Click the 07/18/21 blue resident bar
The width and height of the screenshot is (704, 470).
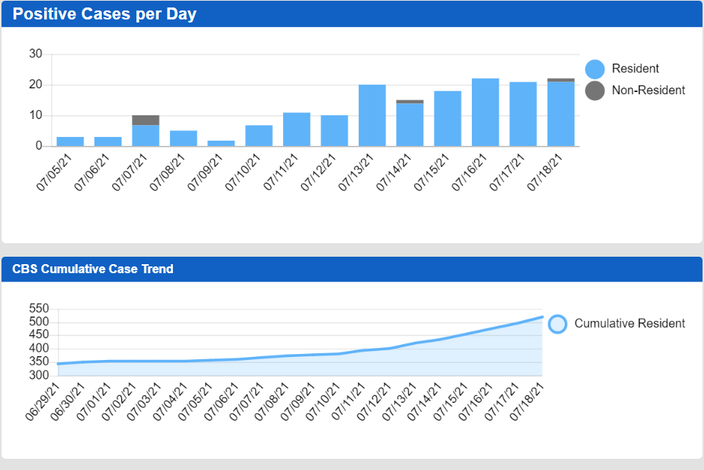click(561, 114)
